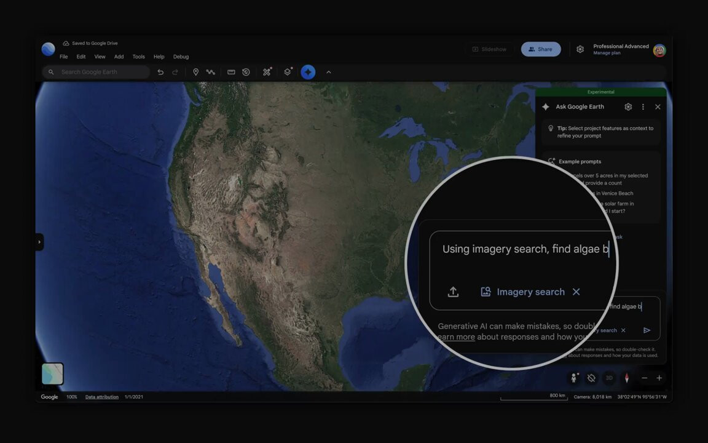
Task: Open the map style thumbnail
Action: [53, 374]
